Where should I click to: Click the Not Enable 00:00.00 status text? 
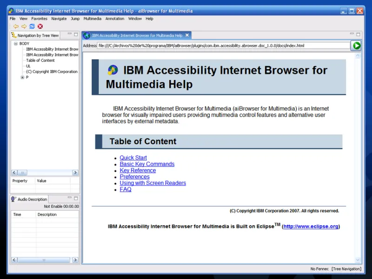pyautogui.click(x=61, y=206)
